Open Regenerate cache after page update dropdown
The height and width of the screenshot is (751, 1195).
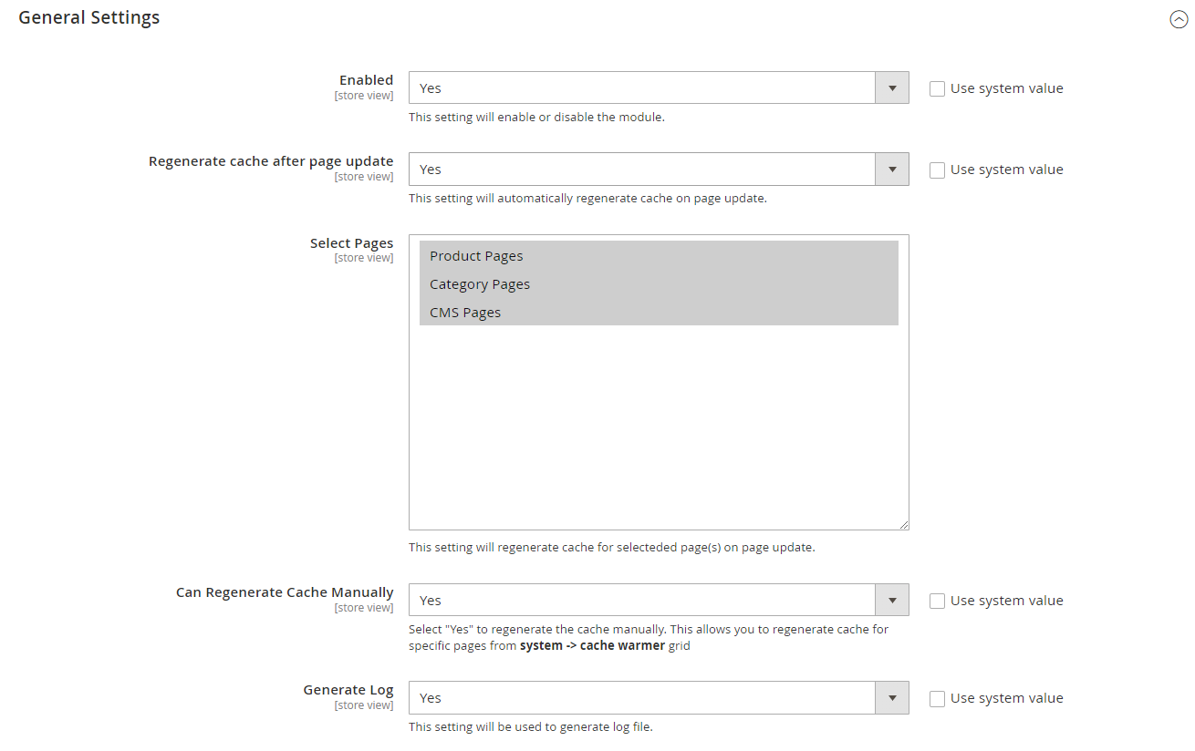658,170
